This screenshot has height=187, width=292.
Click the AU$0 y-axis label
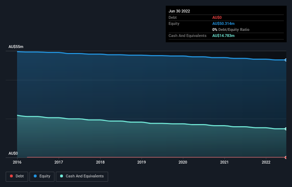point(13,153)
